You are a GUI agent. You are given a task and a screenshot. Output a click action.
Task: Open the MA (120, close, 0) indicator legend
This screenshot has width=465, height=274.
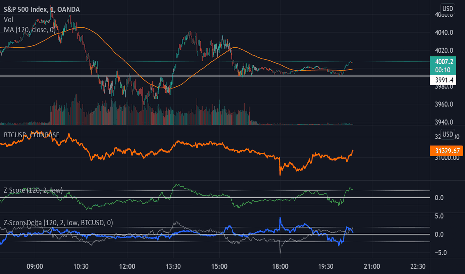[29, 30]
